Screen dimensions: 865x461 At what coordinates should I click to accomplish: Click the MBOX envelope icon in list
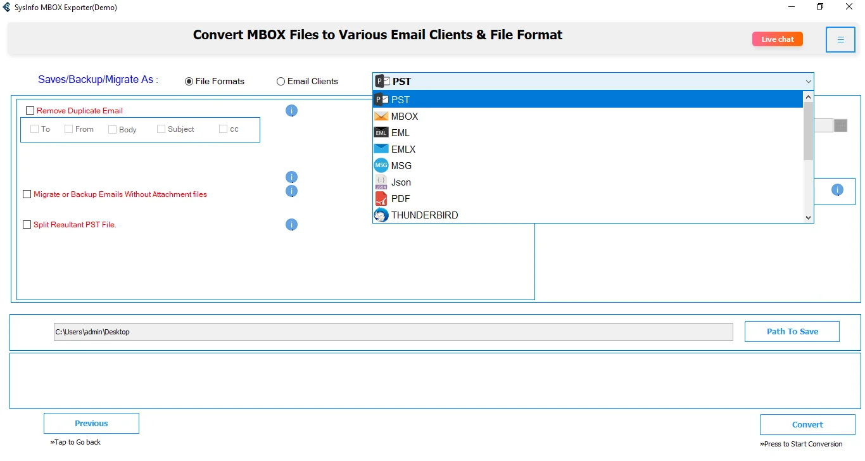(381, 117)
